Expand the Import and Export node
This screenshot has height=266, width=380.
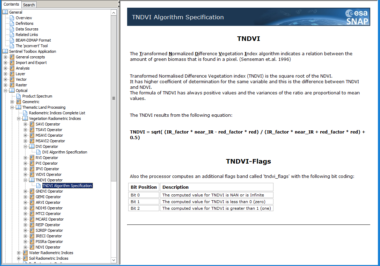(5, 63)
